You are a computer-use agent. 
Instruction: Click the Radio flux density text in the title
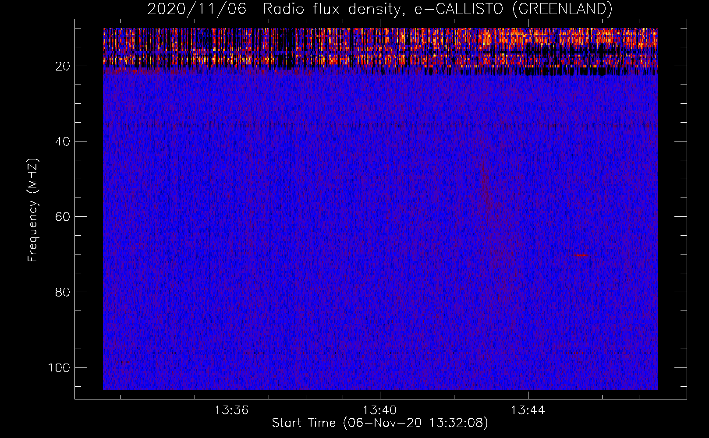coord(331,9)
